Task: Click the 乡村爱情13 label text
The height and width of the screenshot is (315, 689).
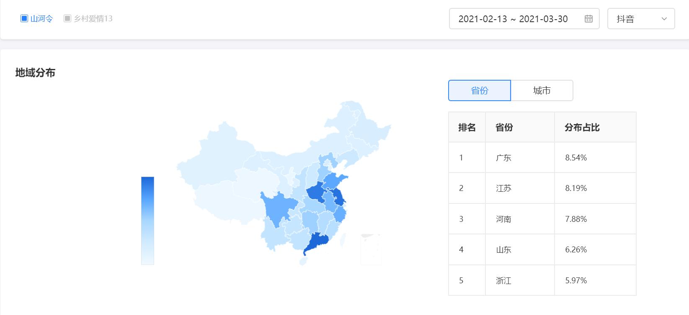Action: click(93, 18)
